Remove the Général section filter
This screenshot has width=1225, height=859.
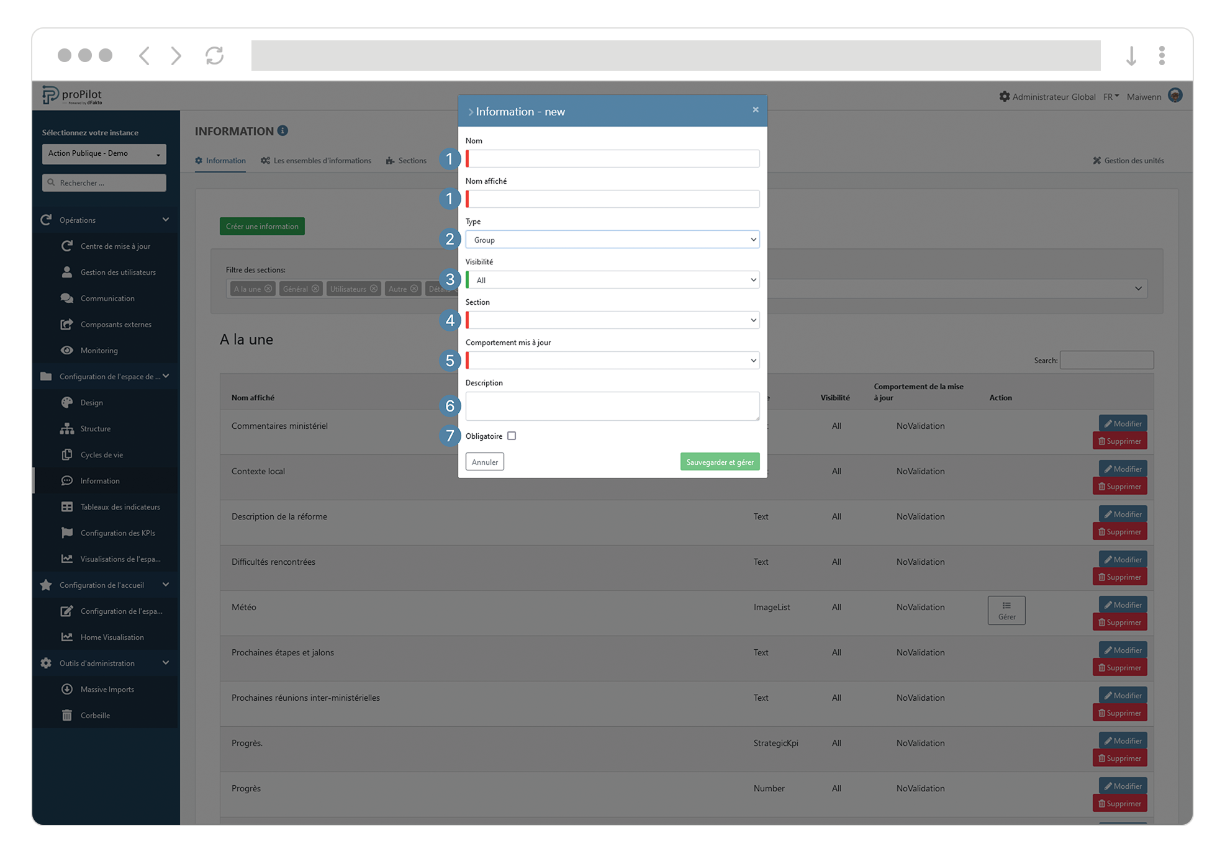pyautogui.click(x=315, y=289)
